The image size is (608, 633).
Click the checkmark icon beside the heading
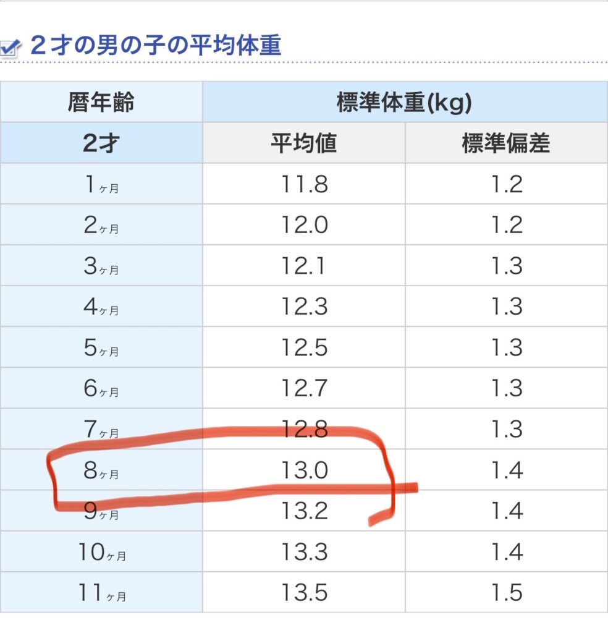tap(10, 48)
